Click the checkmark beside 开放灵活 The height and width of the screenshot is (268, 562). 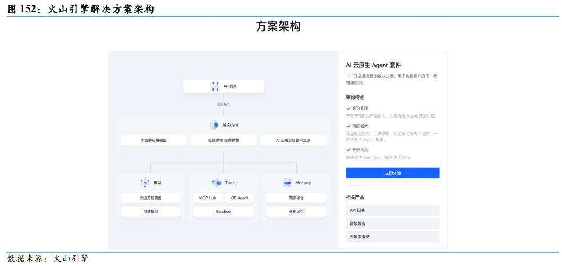coord(348,150)
